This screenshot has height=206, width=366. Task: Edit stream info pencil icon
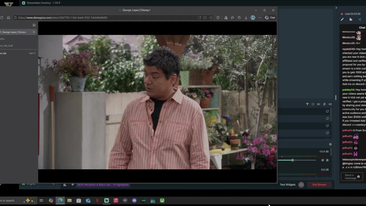[342, 19]
